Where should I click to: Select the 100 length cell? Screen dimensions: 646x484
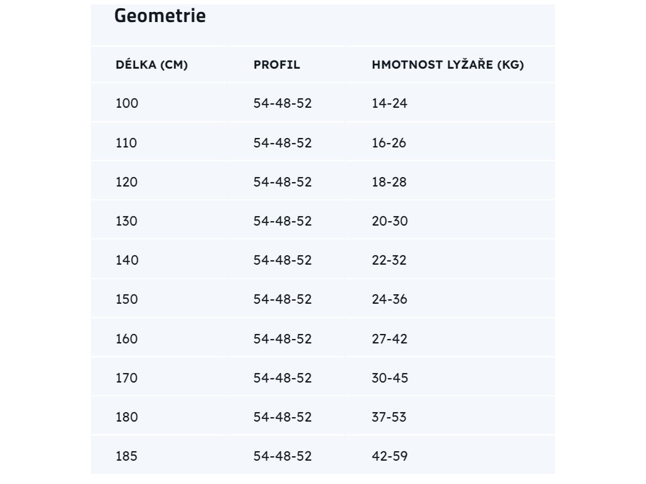[x=127, y=103]
